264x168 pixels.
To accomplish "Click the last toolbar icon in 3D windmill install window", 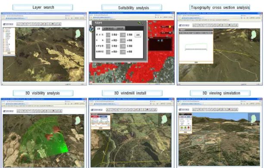I will [x=155, y=110].
